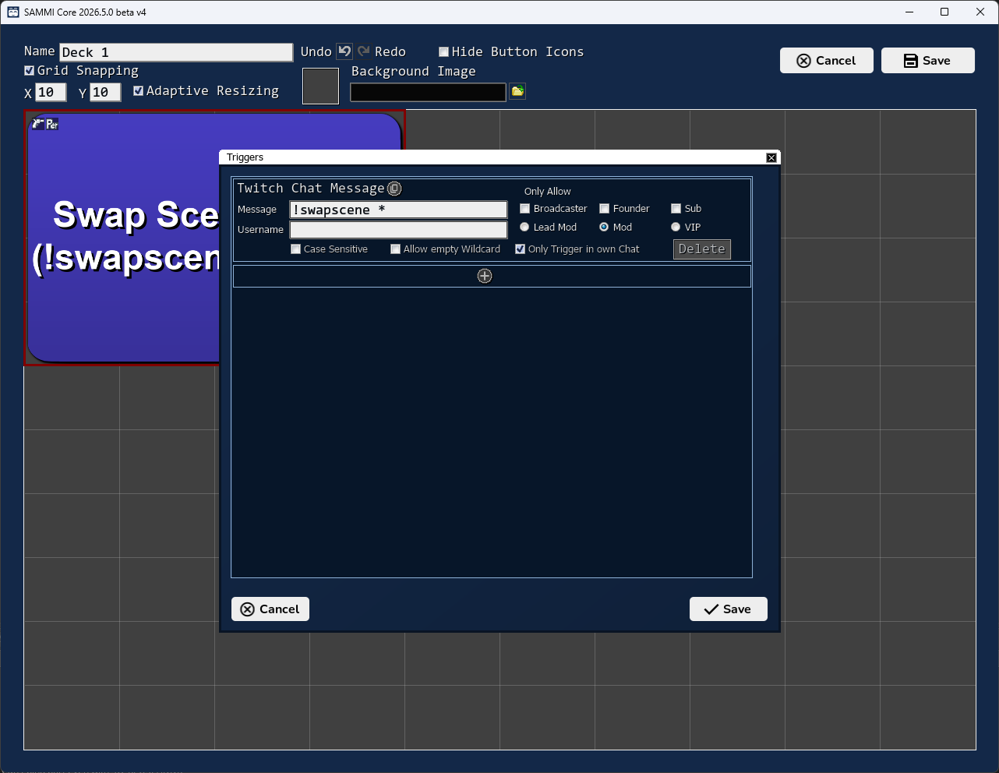Click the Redo label

tap(390, 51)
